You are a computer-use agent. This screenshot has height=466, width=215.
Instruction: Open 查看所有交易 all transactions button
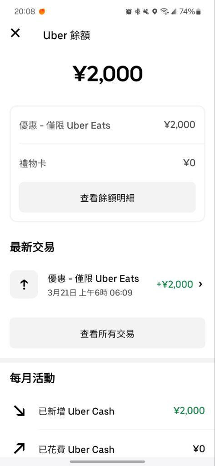(107, 333)
